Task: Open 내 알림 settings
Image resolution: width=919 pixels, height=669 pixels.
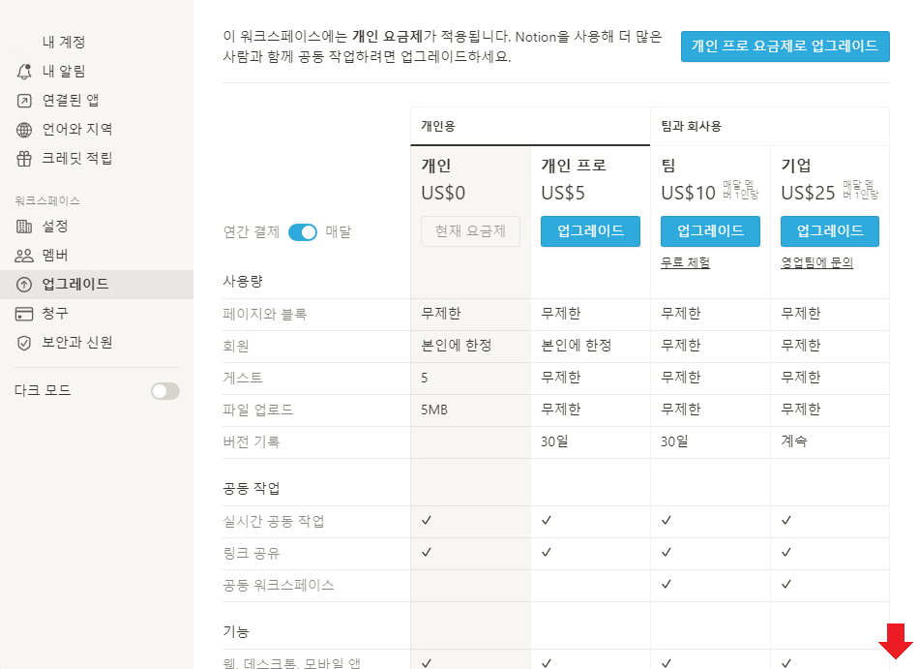Action: click(97, 72)
